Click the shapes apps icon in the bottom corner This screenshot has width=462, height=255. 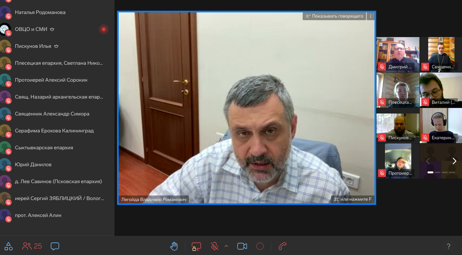pyautogui.click(x=9, y=246)
